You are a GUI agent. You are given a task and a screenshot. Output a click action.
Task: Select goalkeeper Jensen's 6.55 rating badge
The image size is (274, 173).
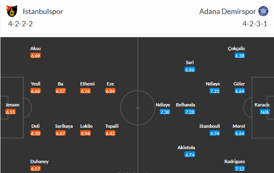(11, 112)
